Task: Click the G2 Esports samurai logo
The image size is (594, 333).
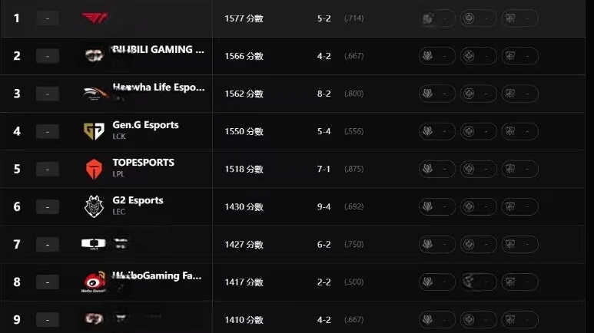Action: pyautogui.click(x=94, y=206)
